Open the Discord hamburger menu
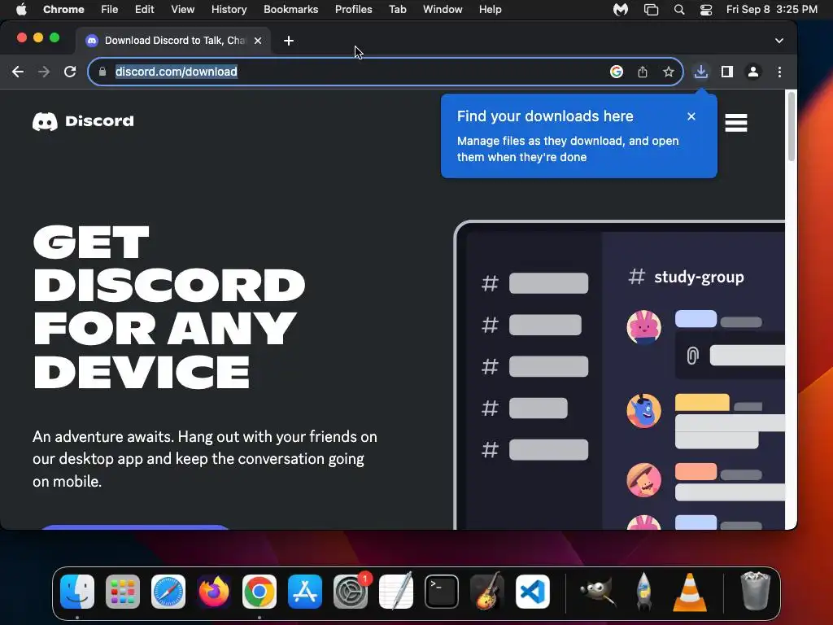 click(x=735, y=123)
